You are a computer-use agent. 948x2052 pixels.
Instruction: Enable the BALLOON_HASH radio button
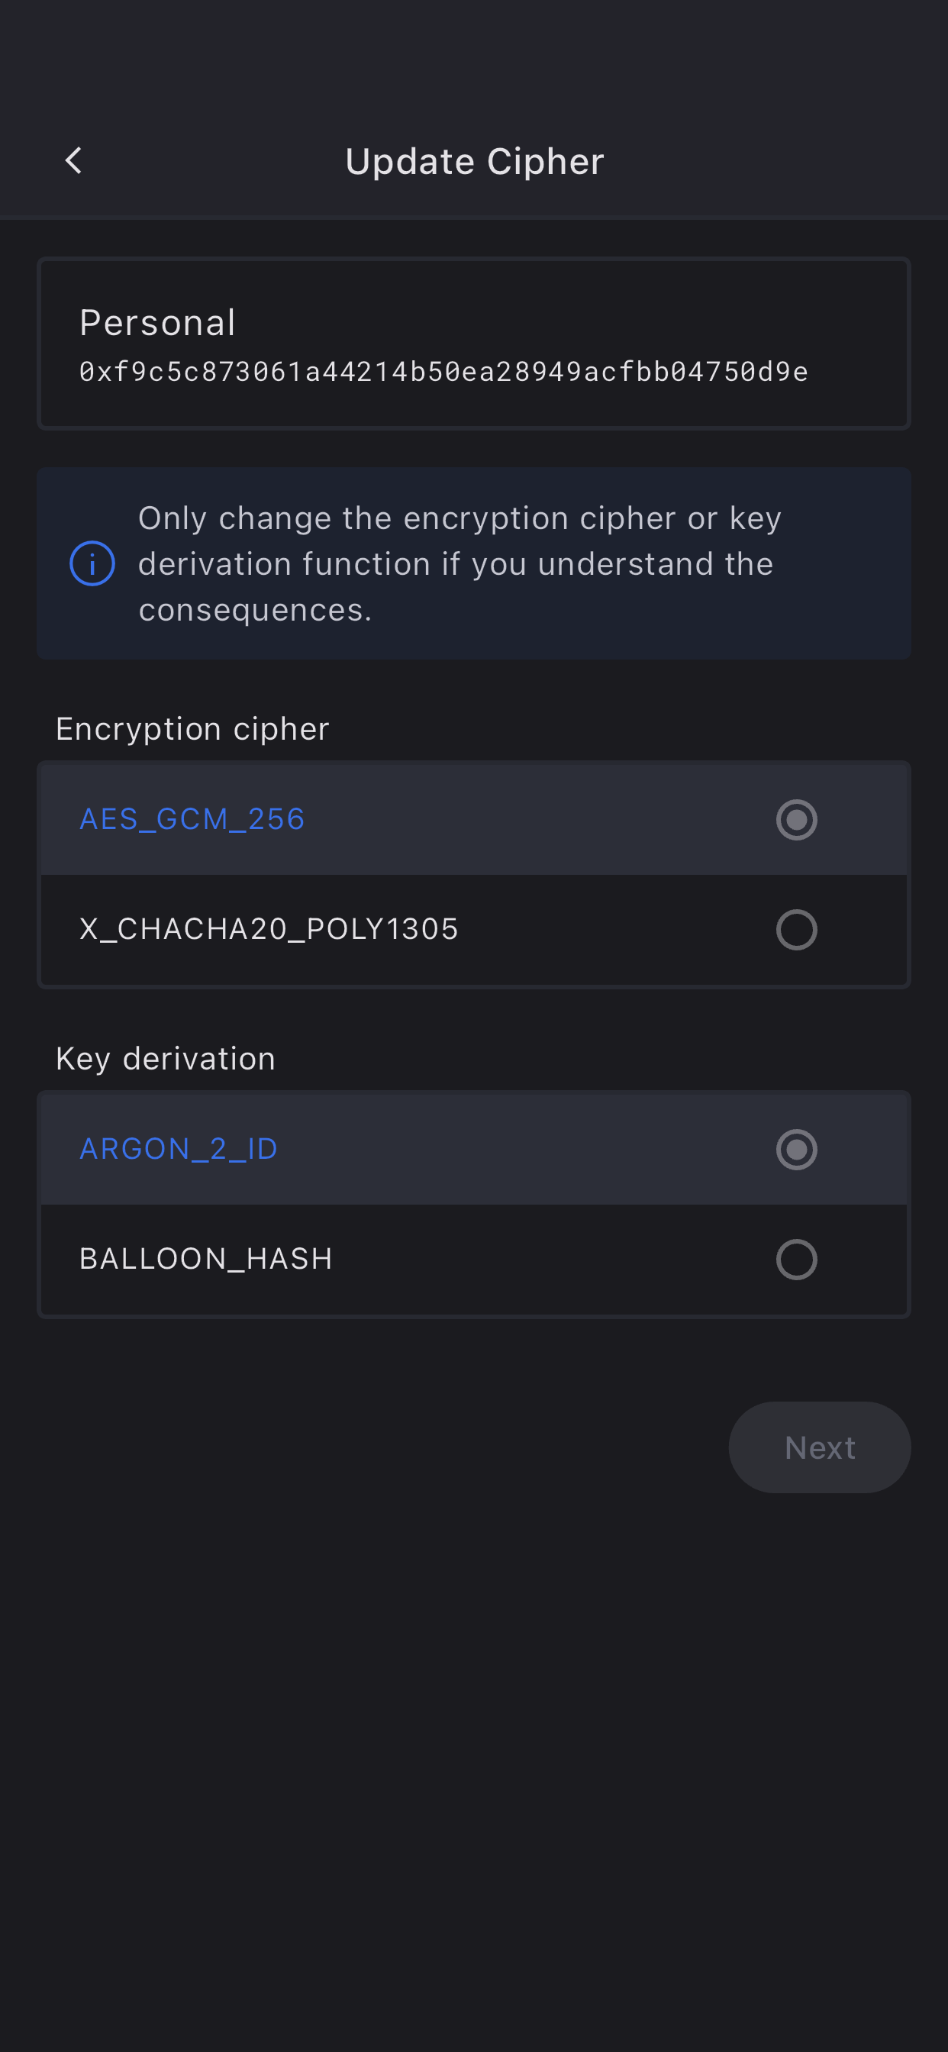(796, 1260)
